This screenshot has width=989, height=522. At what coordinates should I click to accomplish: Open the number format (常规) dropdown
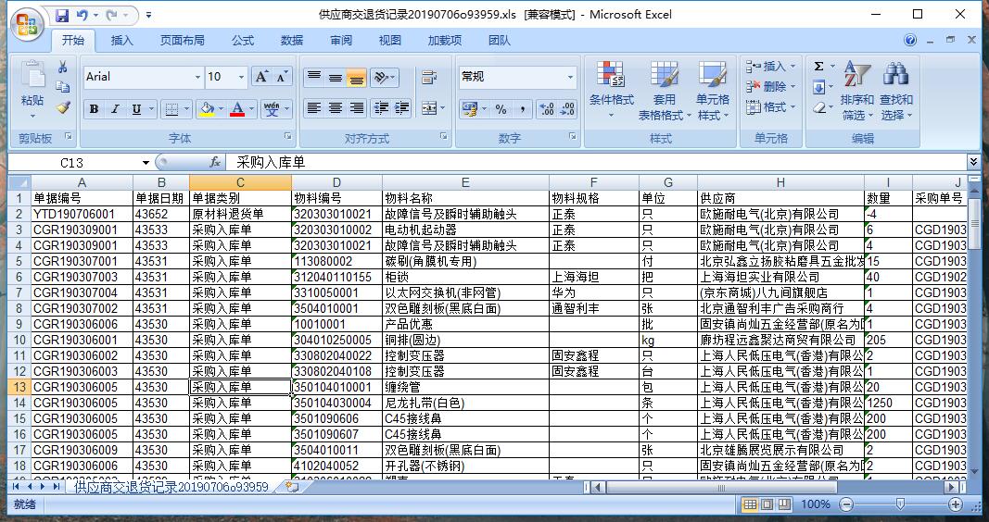point(570,78)
